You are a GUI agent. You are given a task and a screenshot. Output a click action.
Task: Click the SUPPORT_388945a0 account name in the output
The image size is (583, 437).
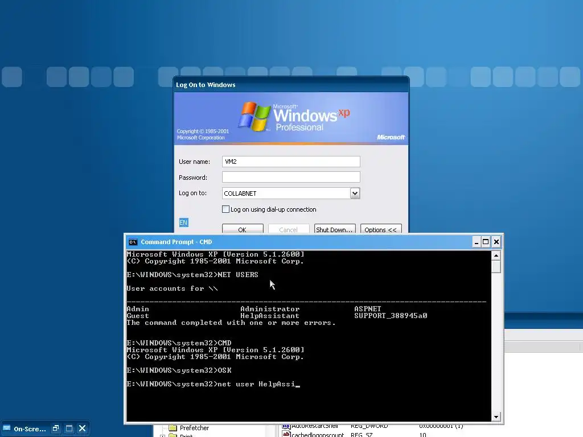[391, 315]
